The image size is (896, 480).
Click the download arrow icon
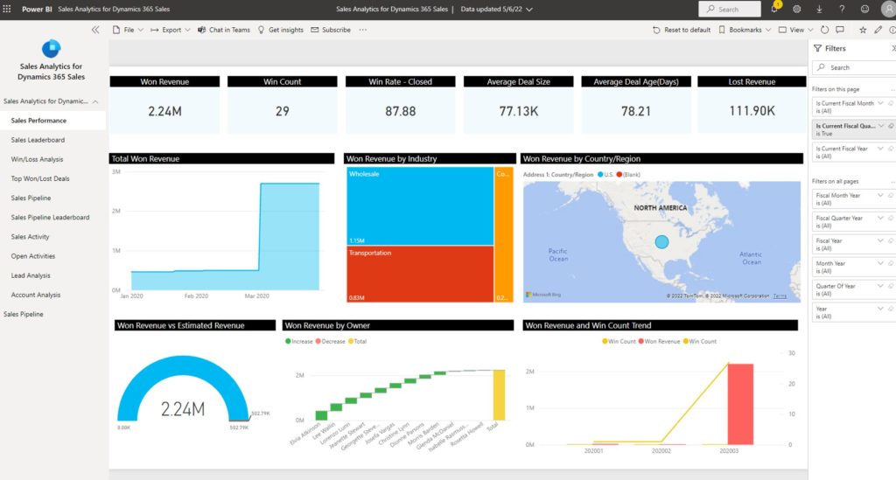[819, 9]
